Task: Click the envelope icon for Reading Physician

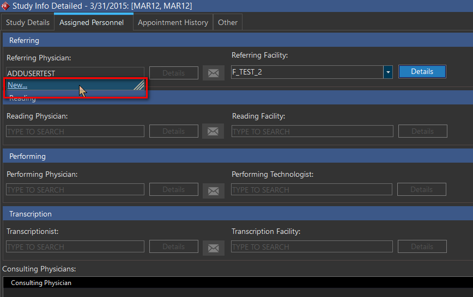Action: click(213, 131)
